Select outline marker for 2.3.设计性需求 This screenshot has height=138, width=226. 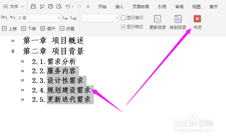[22, 81]
